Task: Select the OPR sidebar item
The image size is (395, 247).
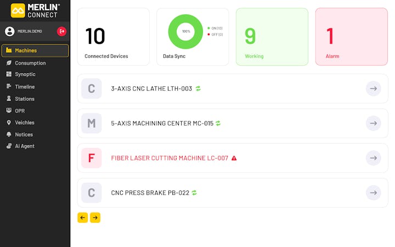Action: 20,111
